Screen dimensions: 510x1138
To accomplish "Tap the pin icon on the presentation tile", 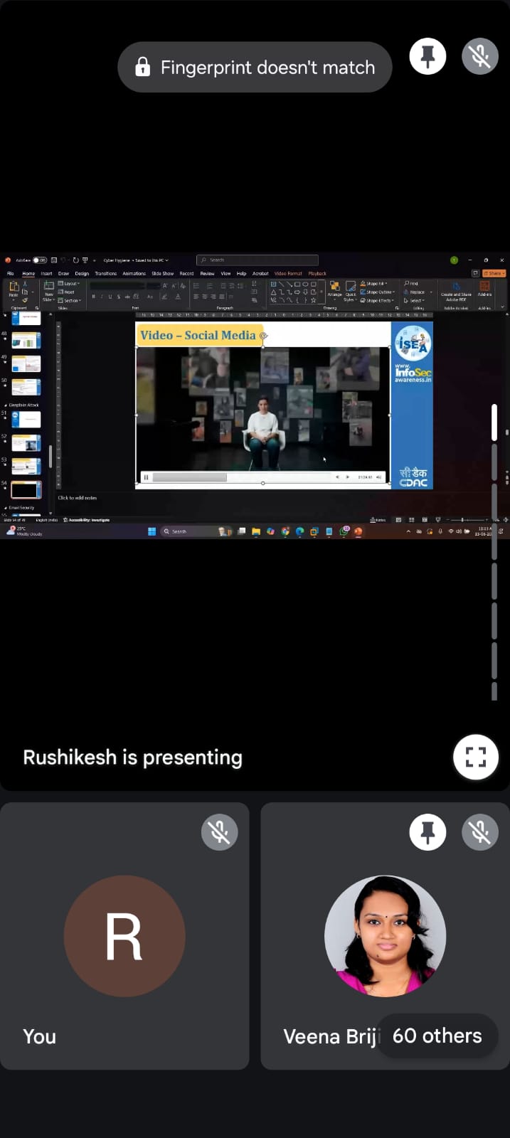I will tap(427, 56).
